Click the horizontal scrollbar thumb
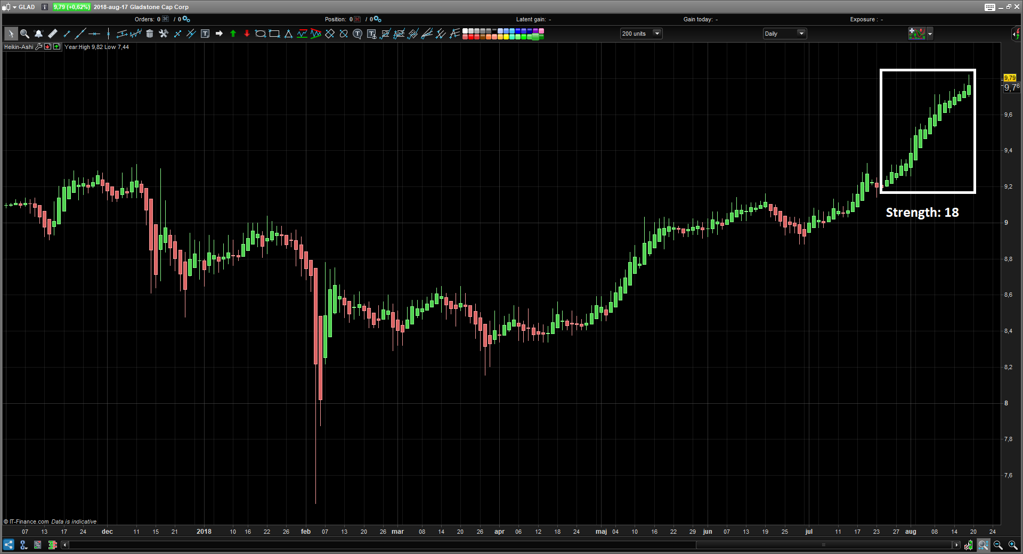Viewport: 1023px width, 554px height. point(824,545)
